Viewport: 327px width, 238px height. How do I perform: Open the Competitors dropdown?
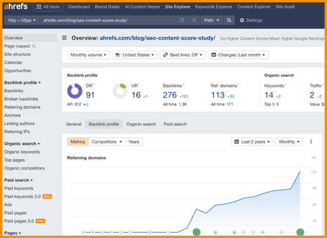107,142
